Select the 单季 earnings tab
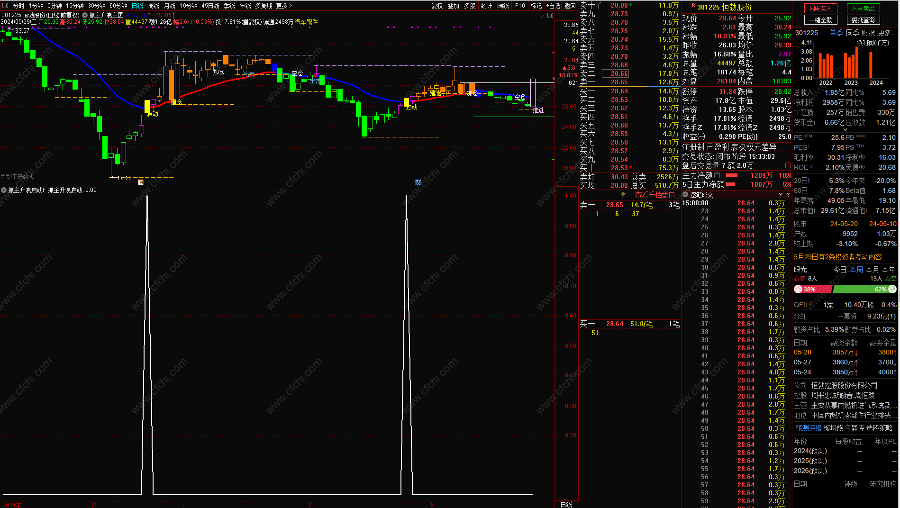The image size is (900, 508). tap(836, 33)
